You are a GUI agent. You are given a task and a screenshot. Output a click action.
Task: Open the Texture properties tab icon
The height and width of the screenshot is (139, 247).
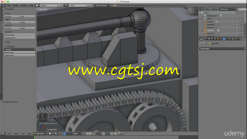pos(233,39)
